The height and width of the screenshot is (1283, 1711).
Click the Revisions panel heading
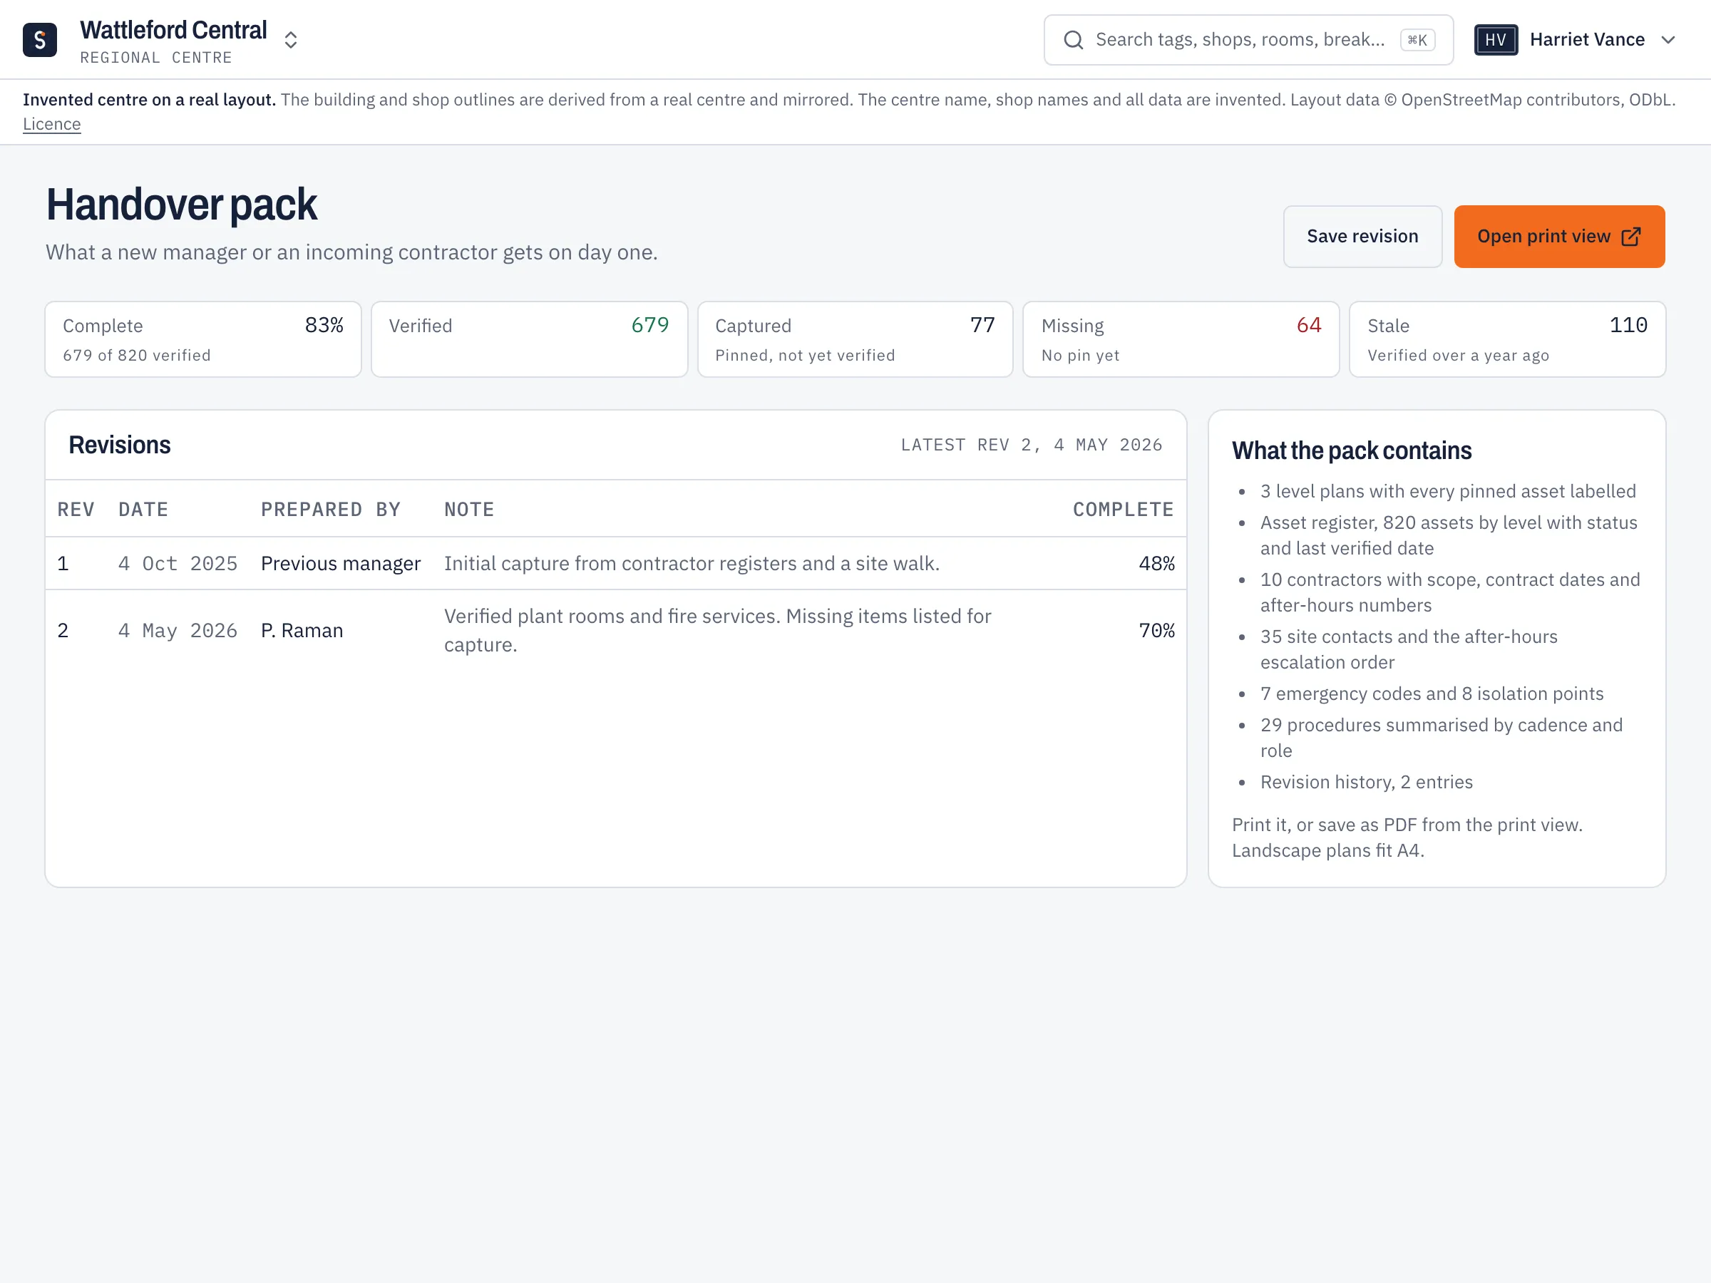pyautogui.click(x=120, y=445)
